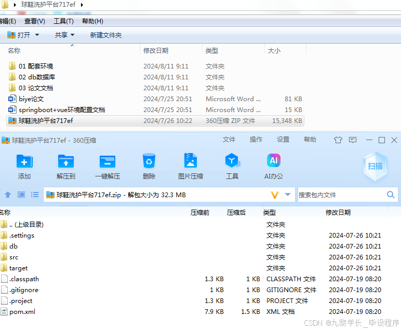This screenshot has height=330, width=401.
Task: Click the src folder icon in archive
Action: [4, 257]
